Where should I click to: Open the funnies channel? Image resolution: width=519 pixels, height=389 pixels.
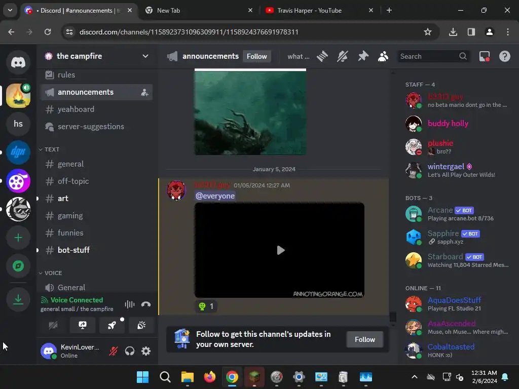tap(96, 233)
